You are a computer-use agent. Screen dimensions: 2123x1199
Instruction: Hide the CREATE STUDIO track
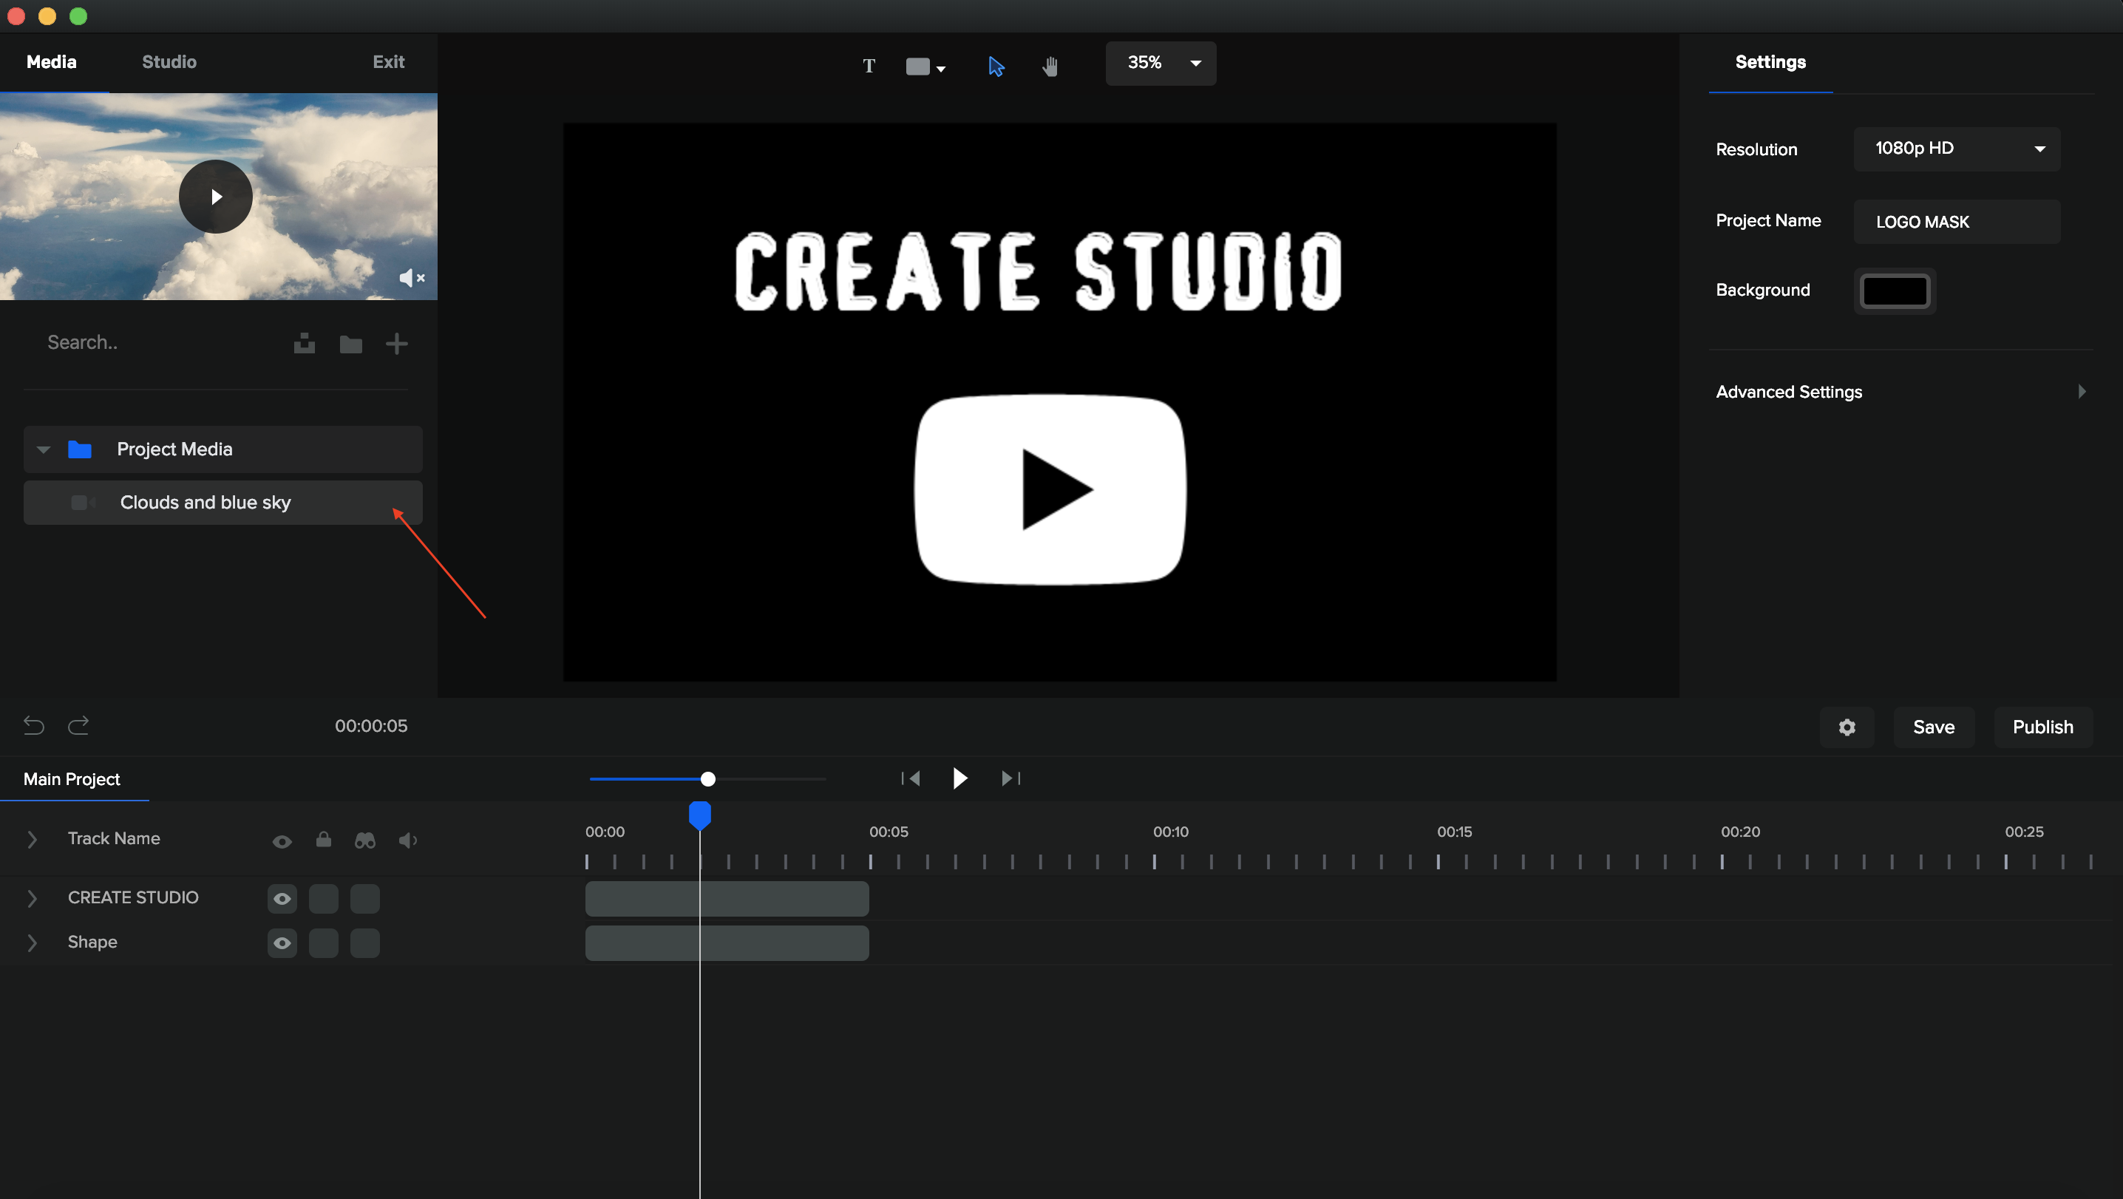click(282, 898)
